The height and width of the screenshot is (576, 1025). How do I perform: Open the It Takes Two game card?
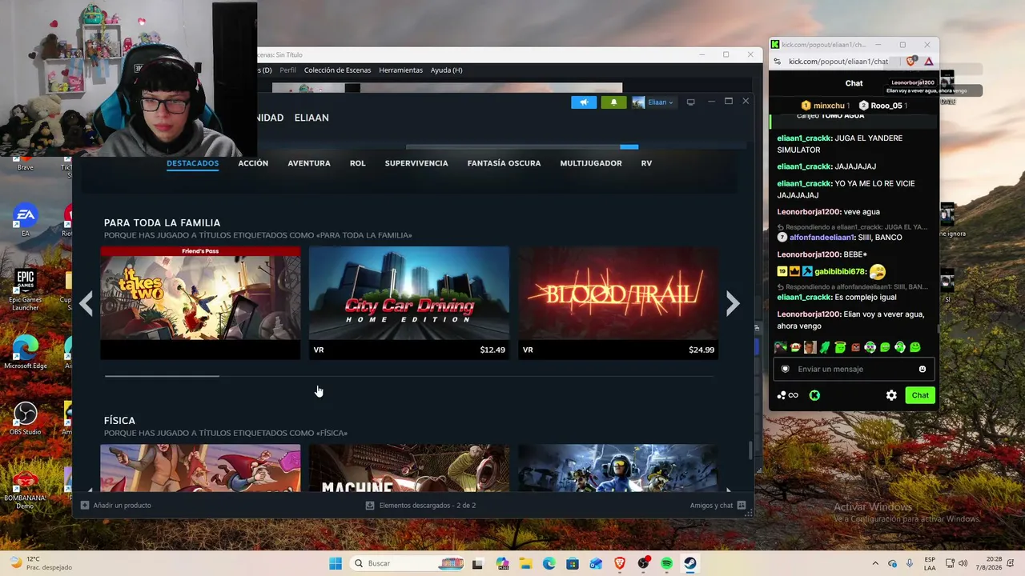point(200,302)
